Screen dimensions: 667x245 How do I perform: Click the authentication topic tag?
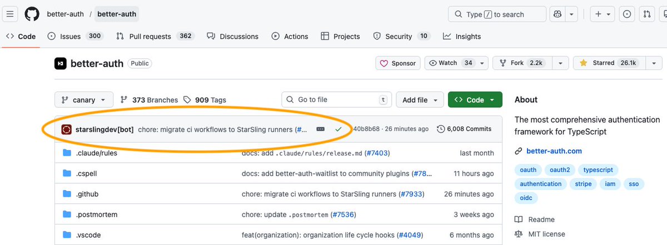tap(541, 184)
